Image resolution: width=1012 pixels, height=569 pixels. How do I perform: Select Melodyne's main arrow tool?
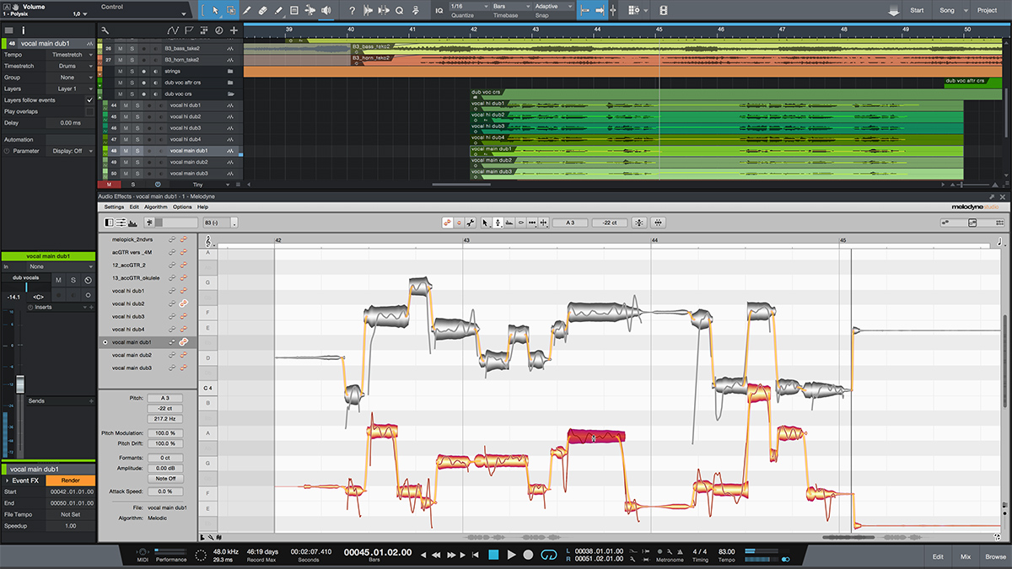coord(486,223)
